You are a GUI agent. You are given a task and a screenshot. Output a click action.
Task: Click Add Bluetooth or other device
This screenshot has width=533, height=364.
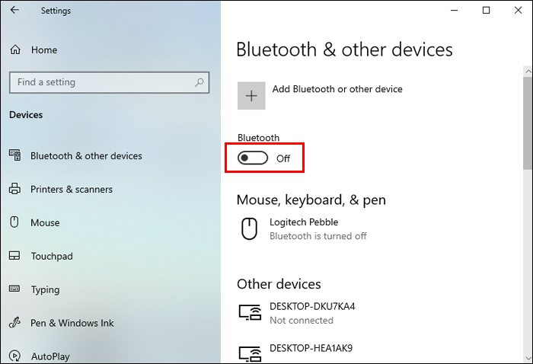[x=337, y=89]
